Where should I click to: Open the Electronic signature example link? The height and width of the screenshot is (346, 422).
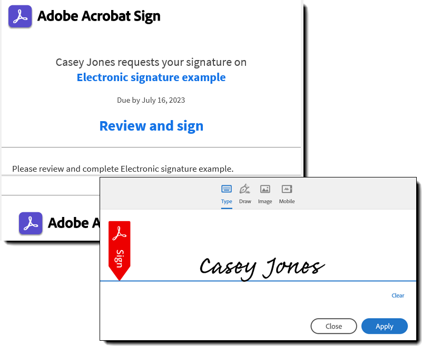[x=151, y=77]
